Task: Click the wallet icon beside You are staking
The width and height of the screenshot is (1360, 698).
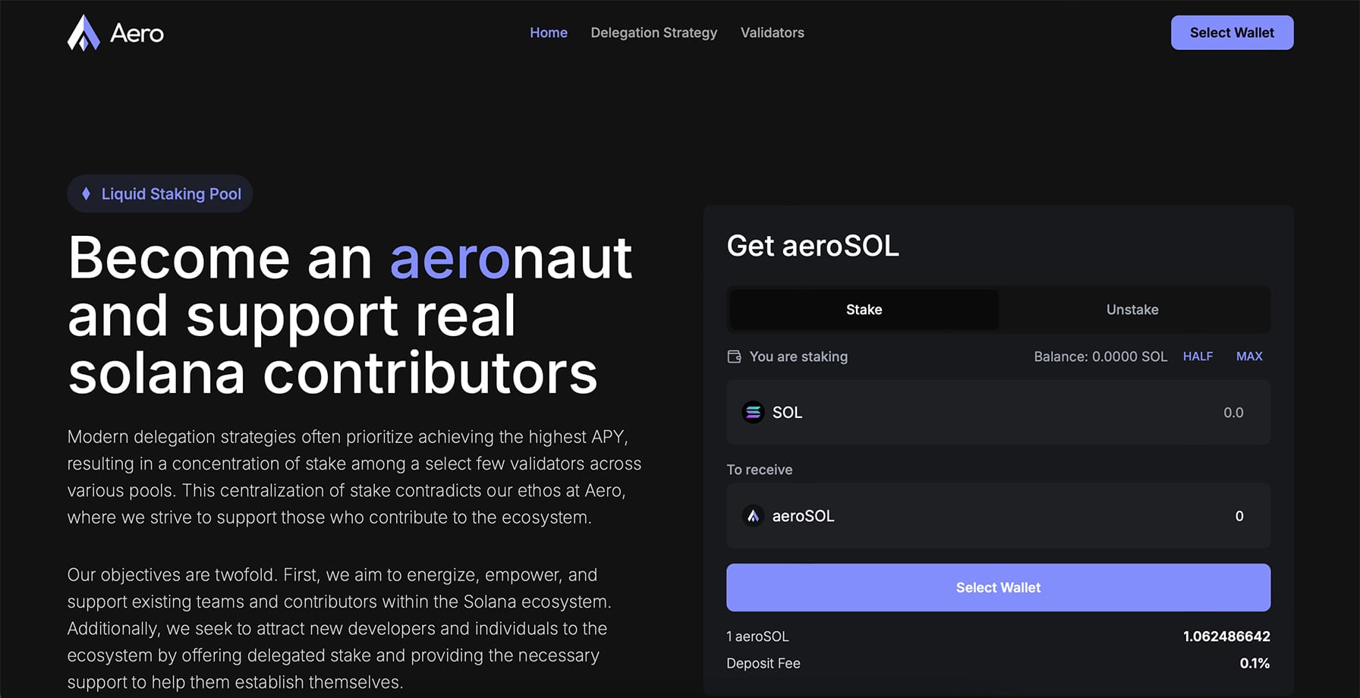Action: (734, 356)
